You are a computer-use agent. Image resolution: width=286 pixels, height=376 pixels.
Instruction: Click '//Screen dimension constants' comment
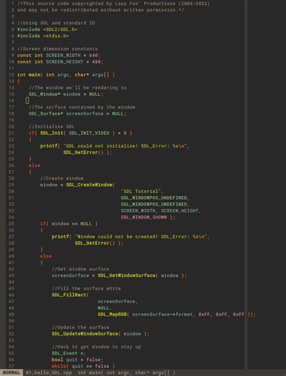click(x=57, y=49)
